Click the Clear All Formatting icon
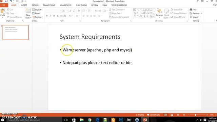Screen dimensions: 217x122 (x=79, y=11)
